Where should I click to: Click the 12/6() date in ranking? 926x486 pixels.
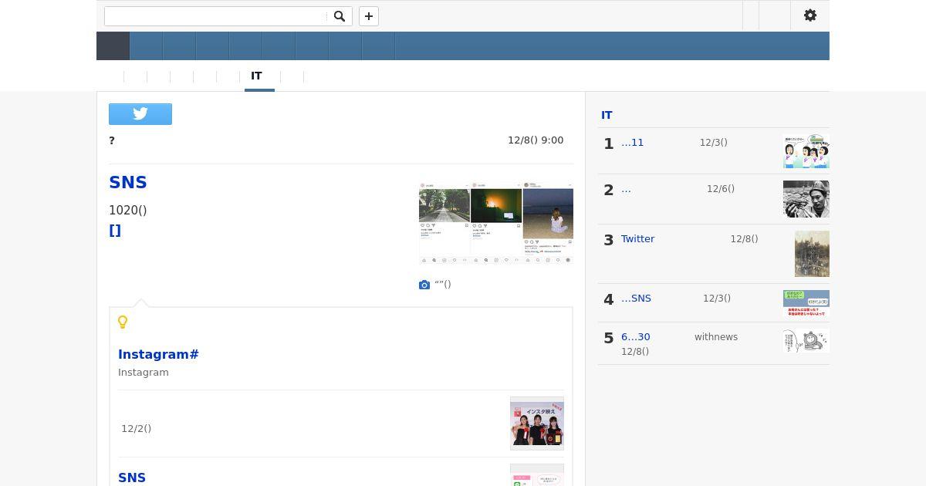[x=721, y=189]
